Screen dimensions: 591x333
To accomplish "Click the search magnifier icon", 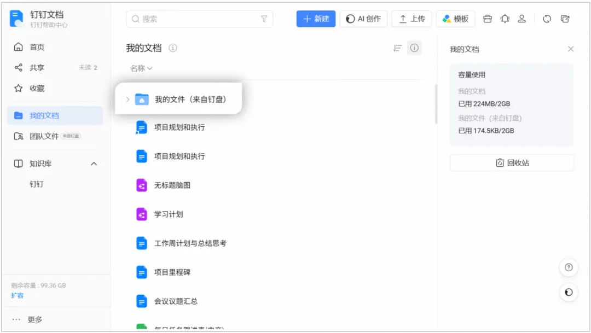I will [x=135, y=19].
